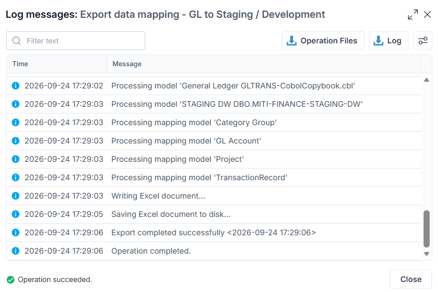Download the Log file
The height and width of the screenshot is (292, 438).
(388, 41)
